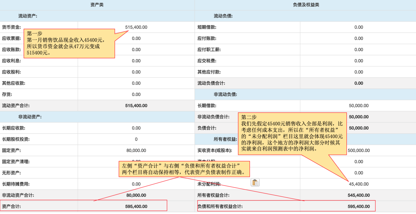Select the 货币资金 value 515,400.00
This screenshot has width=416, height=214.
coord(136,27)
